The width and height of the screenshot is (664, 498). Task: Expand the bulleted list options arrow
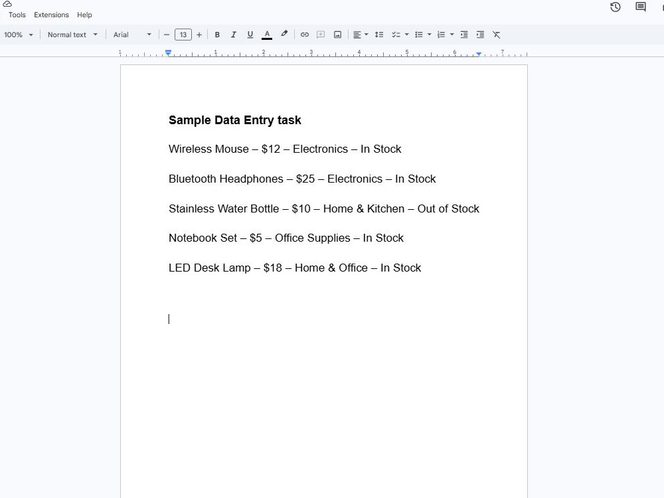(x=430, y=35)
